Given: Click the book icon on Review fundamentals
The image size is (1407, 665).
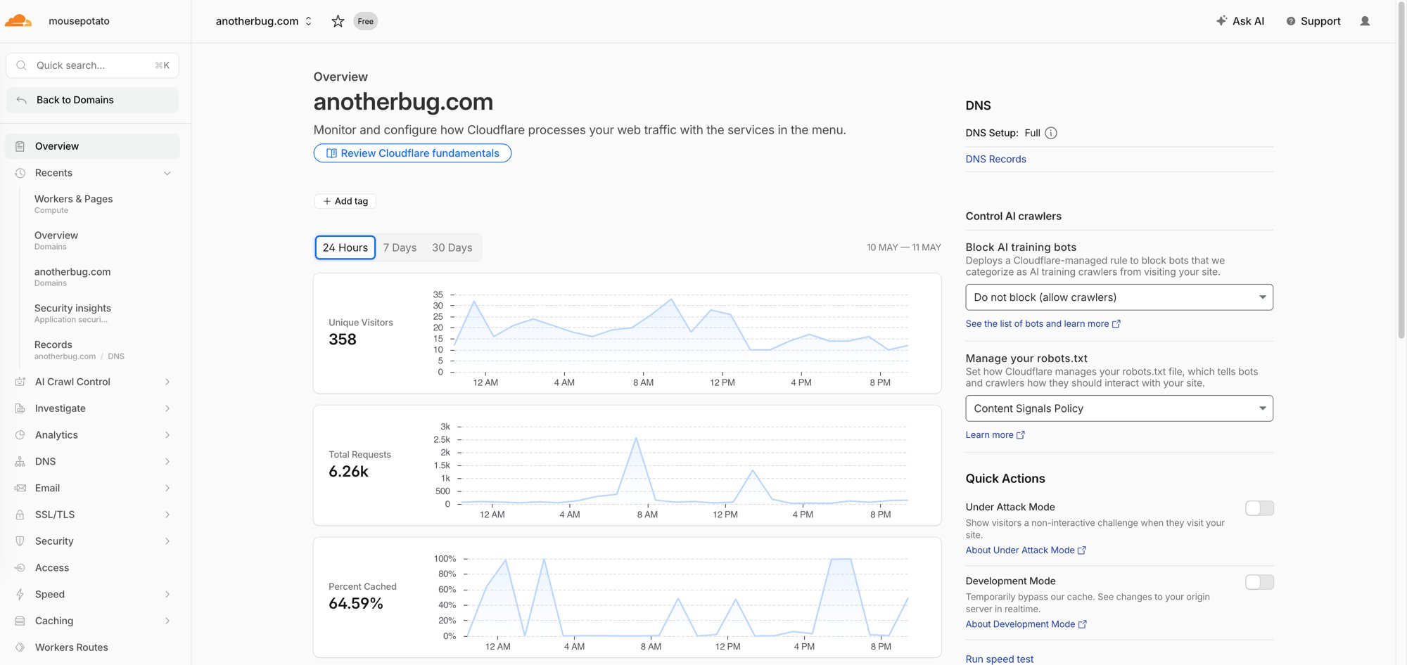Looking at the screenshot, I should 331,153.
